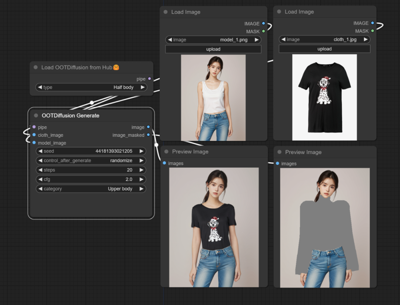Click the MASK output socket of model_1.png node
The image size is (400, 305).
264,31
